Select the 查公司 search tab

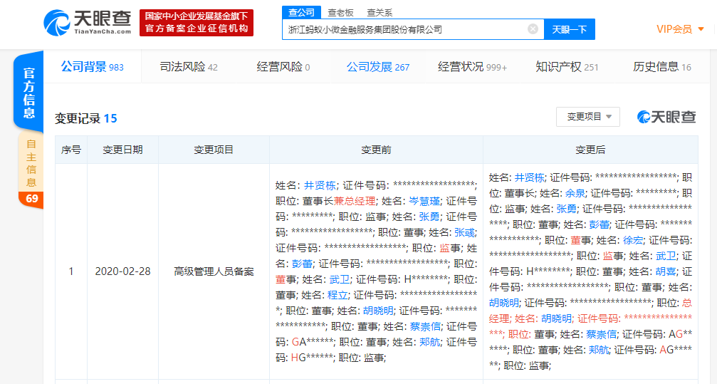click(300, 12)
